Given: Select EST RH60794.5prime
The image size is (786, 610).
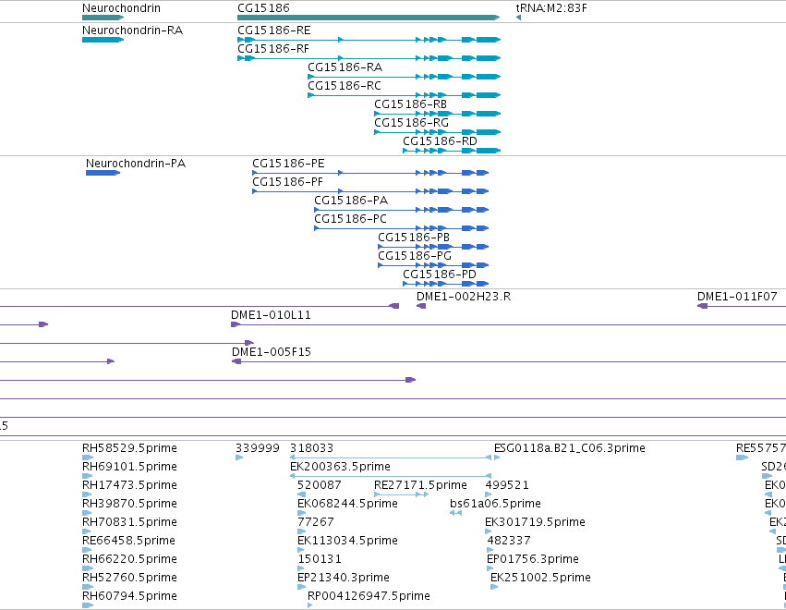Looking at the screenshot, I should coord(129,596).
